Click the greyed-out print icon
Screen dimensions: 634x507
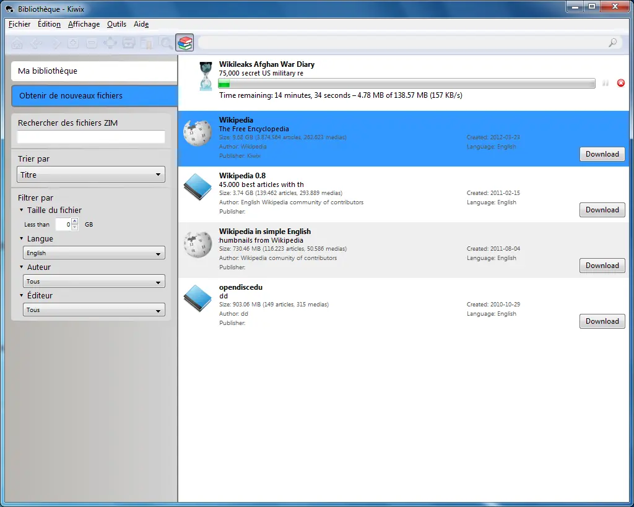coord(129,43)
